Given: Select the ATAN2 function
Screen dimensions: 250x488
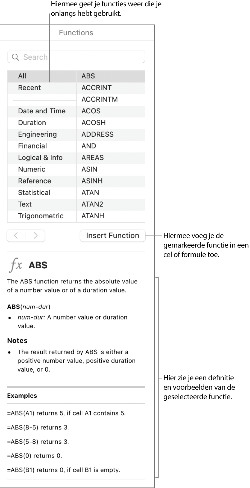Looking at the screenshot, I should click(92, 204).
